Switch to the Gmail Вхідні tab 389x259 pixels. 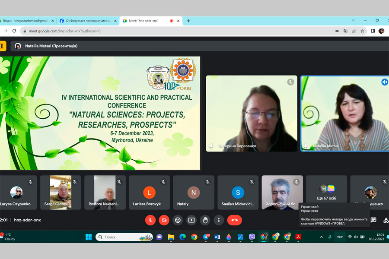point(26,21)
